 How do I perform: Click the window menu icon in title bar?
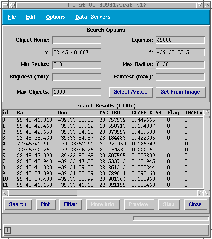coord(5,5)
